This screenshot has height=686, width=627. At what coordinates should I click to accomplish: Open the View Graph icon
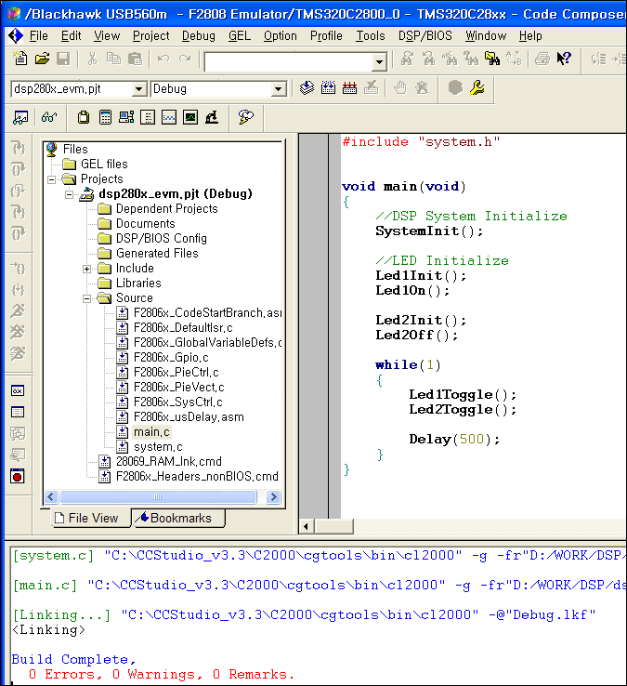(x=169, y=117)
